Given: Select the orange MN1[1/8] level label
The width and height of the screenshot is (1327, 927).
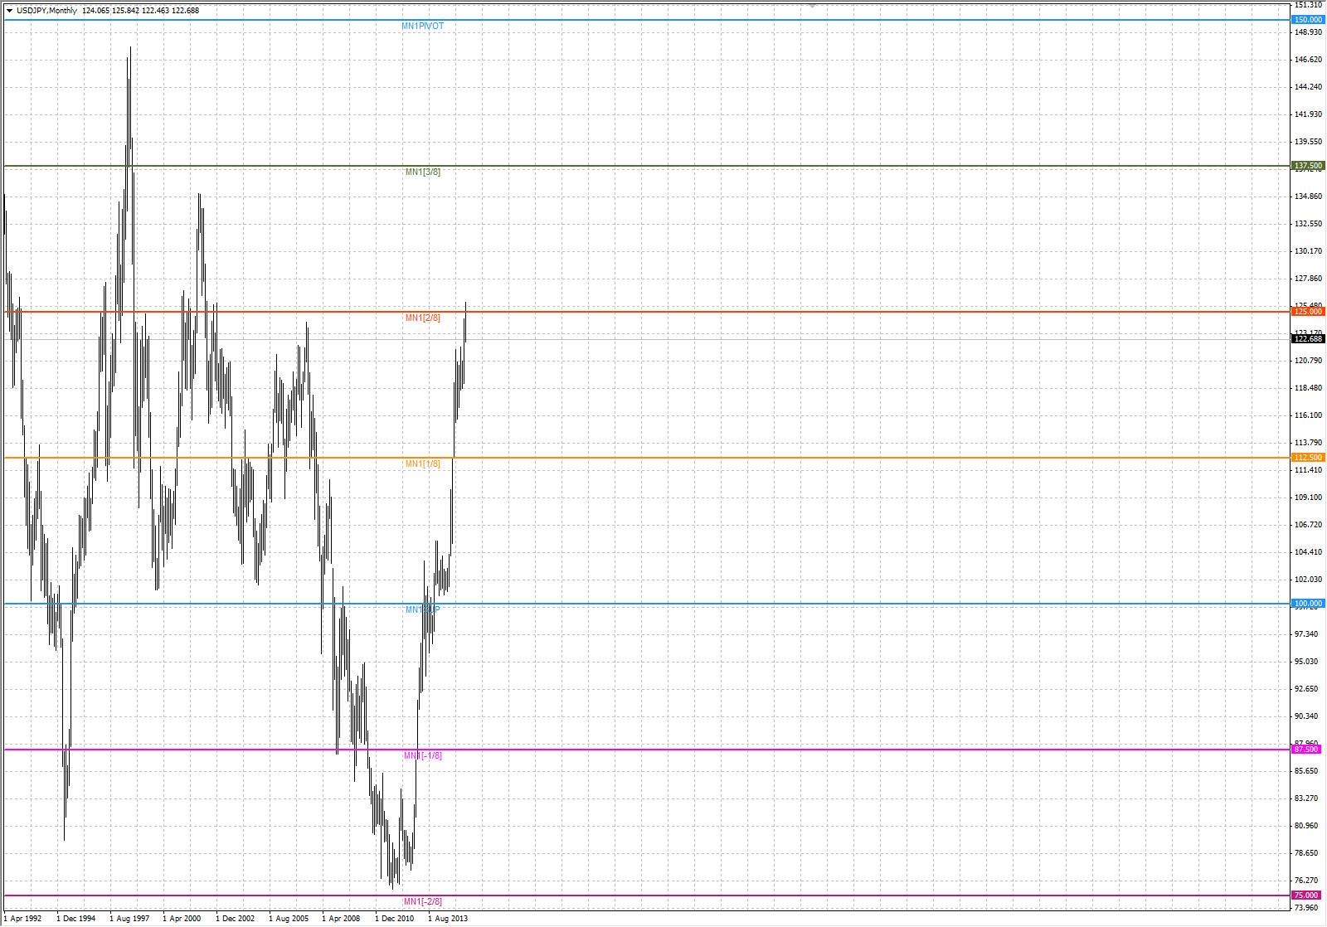Looking at the screenshot, I should (422, 464).
